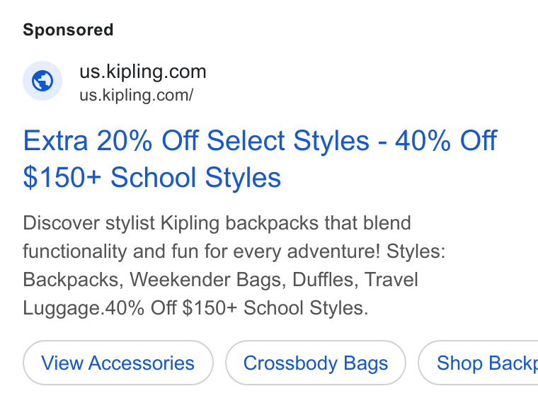This screenshot has height=408, width=538.
Task: Click the Sponsored label
Action: [68, 30]
